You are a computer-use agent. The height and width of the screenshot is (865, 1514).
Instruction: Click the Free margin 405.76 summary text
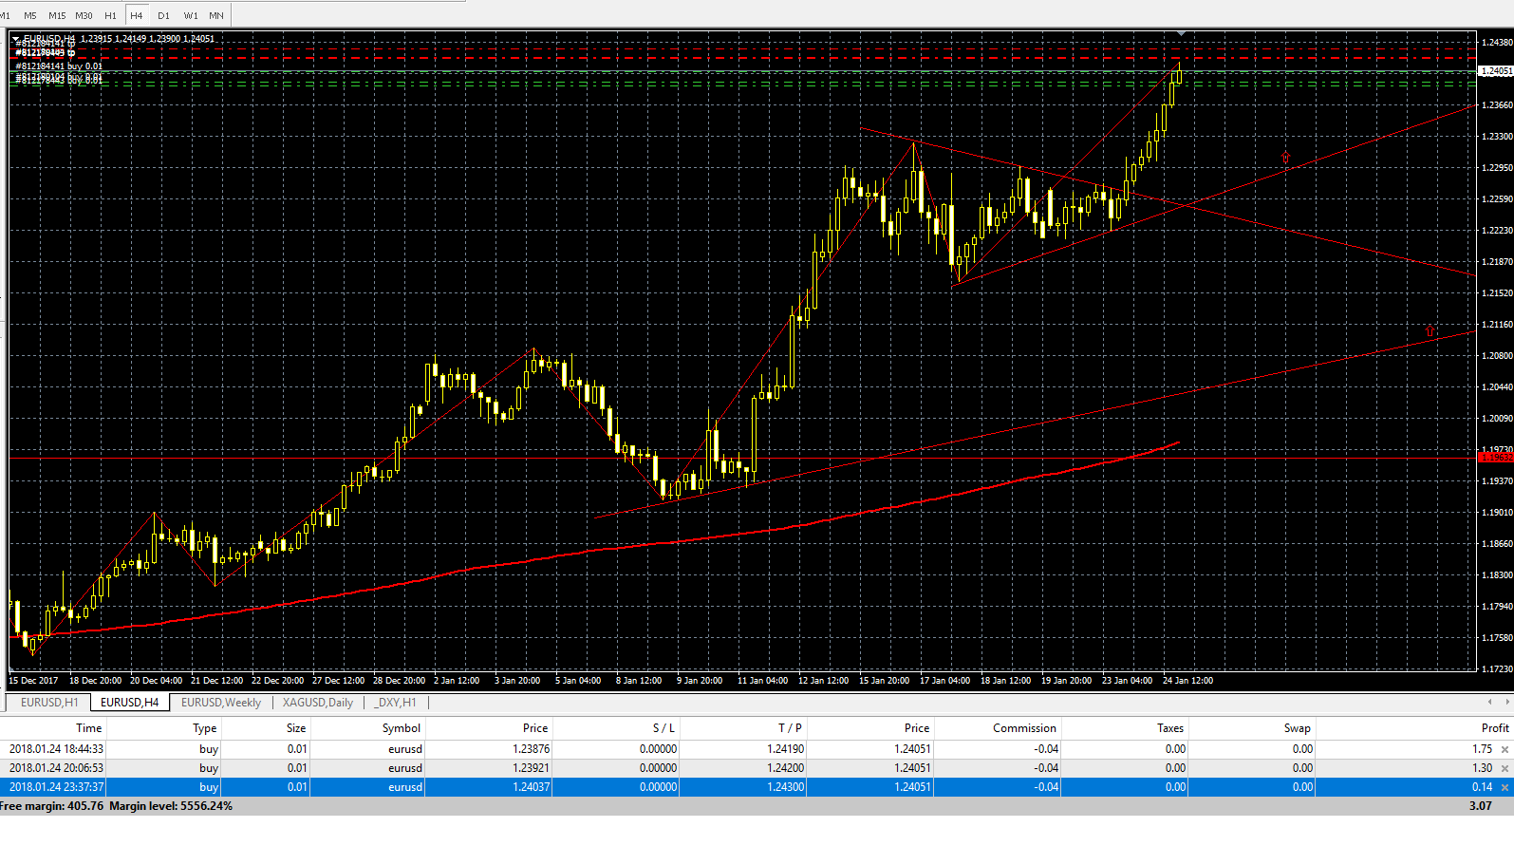[x=51, y=806]
